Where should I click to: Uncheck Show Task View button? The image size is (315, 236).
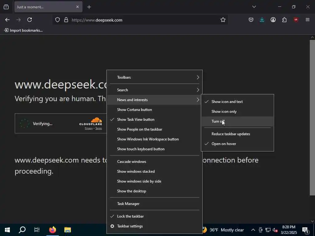[154, 120]
